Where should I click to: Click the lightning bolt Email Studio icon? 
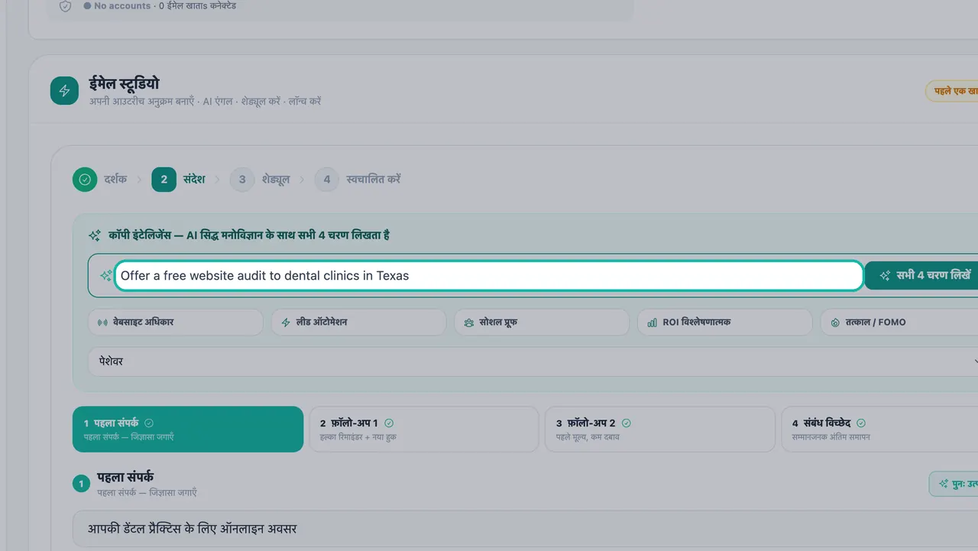[x=64, y=91]
